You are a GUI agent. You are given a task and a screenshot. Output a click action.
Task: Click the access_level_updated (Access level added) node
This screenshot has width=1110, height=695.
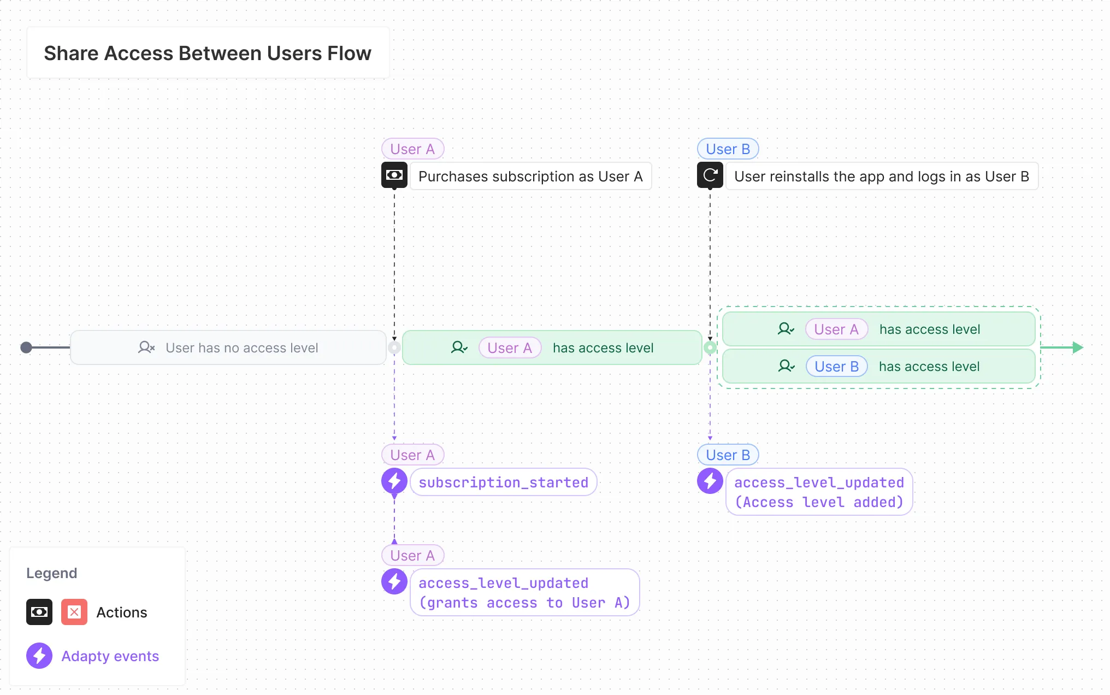pyautogui.click(x=819, y=492)
